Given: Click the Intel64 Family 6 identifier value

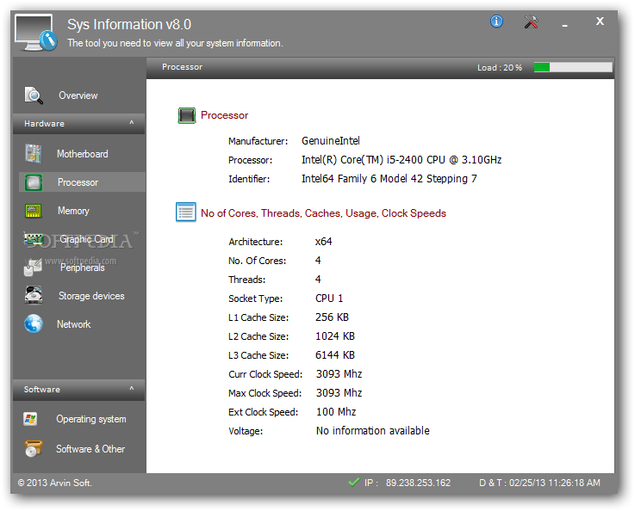Looking at the screenshot, I should point(389,179).
